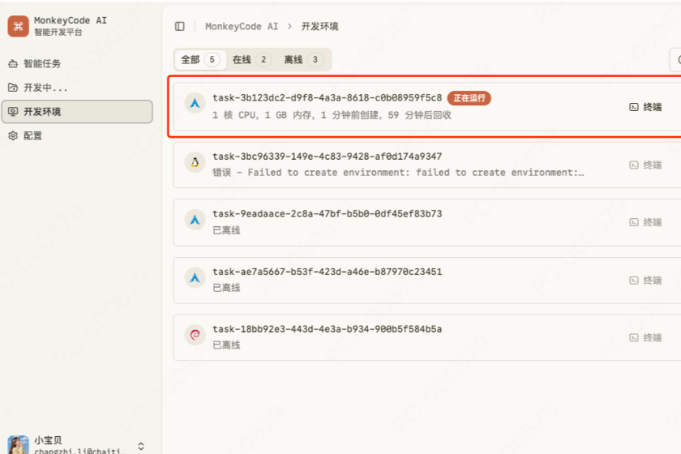Switch to the 全部 tab
Image resolution: width=681 pixels, height=454 pixels.
(x=200, y=59)
